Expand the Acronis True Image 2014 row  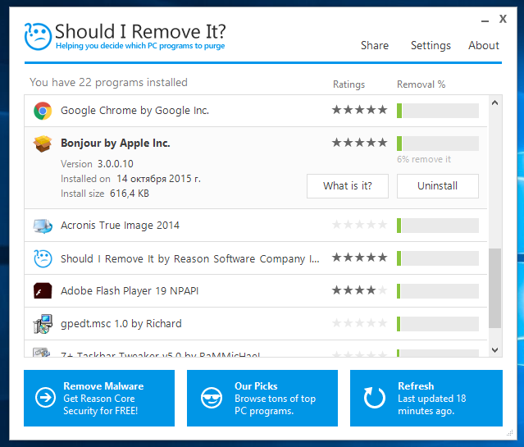[x=256, y=226]
